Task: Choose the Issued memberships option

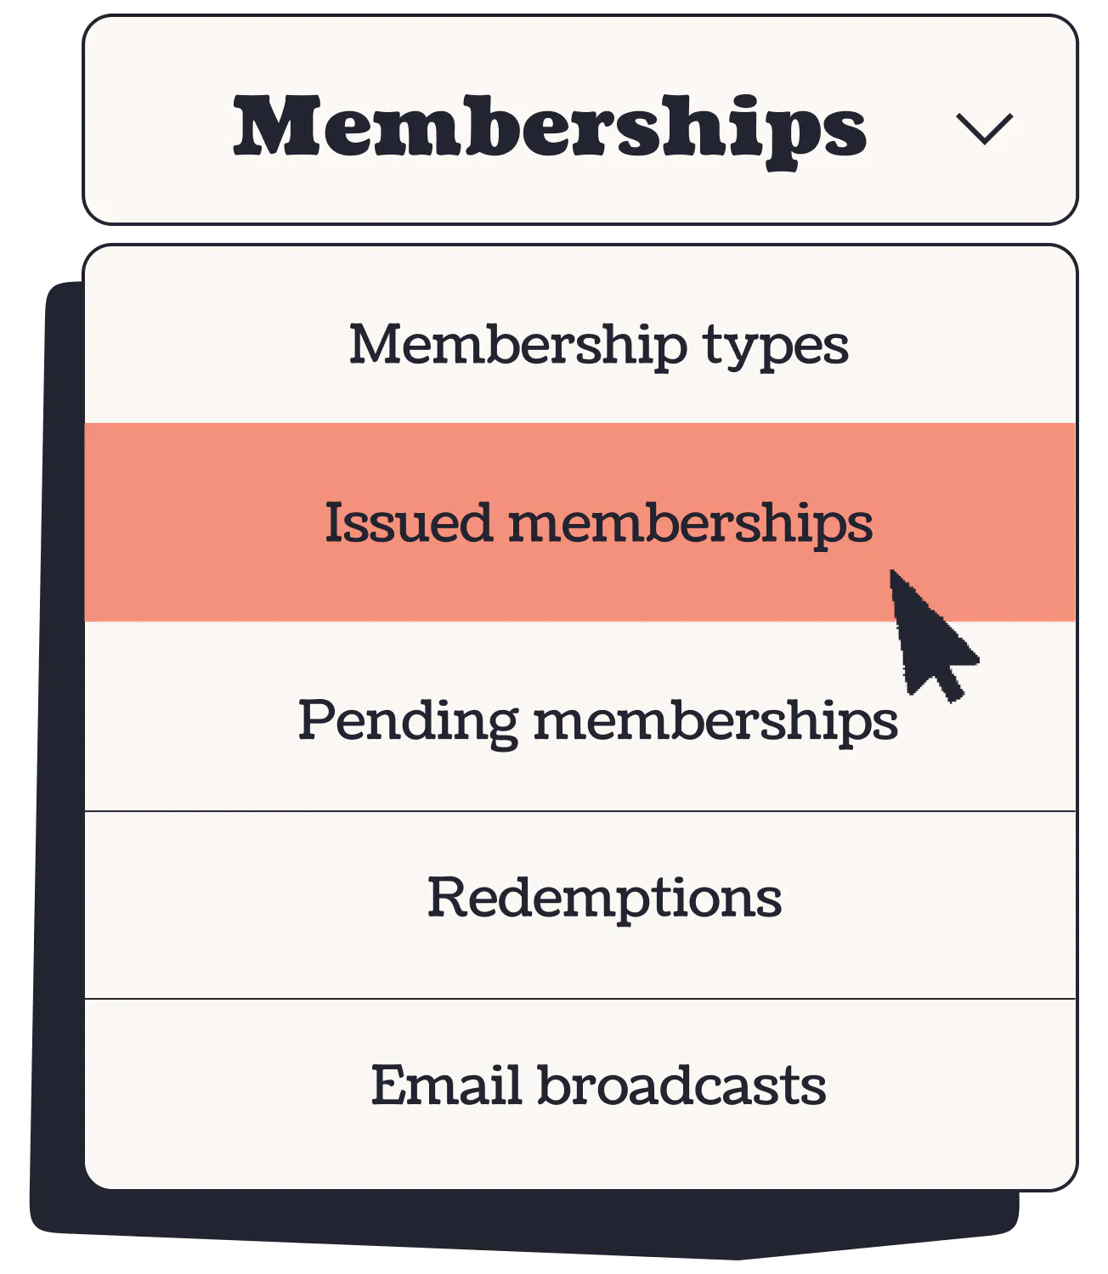Action: tap(598, 522)
